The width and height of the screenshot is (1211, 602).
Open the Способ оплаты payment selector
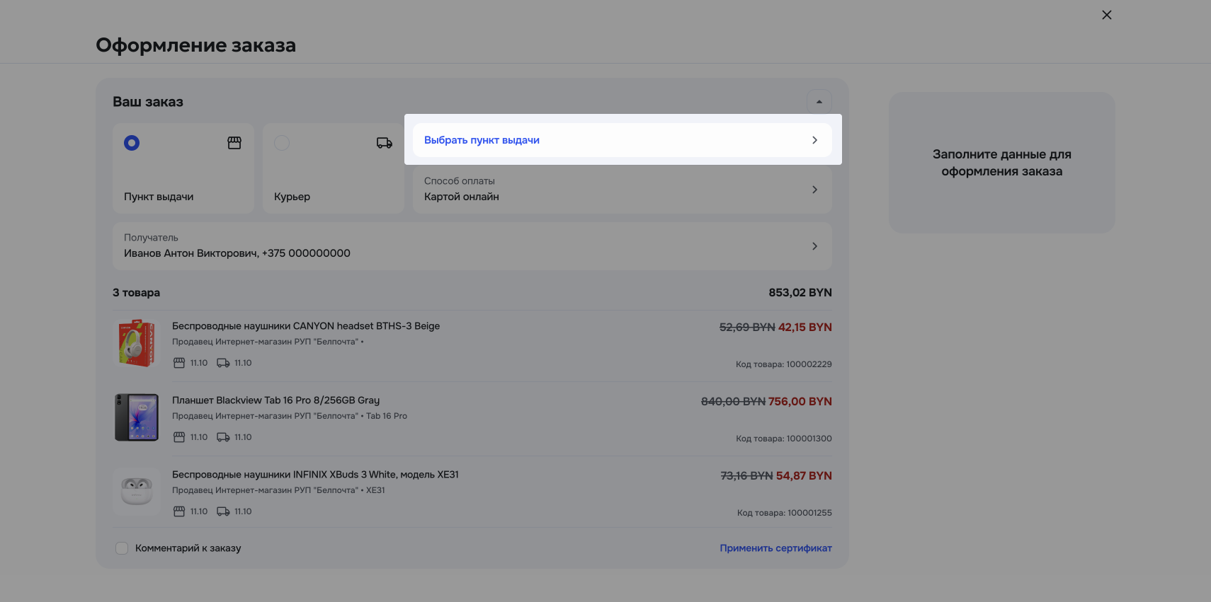(622, 190)
